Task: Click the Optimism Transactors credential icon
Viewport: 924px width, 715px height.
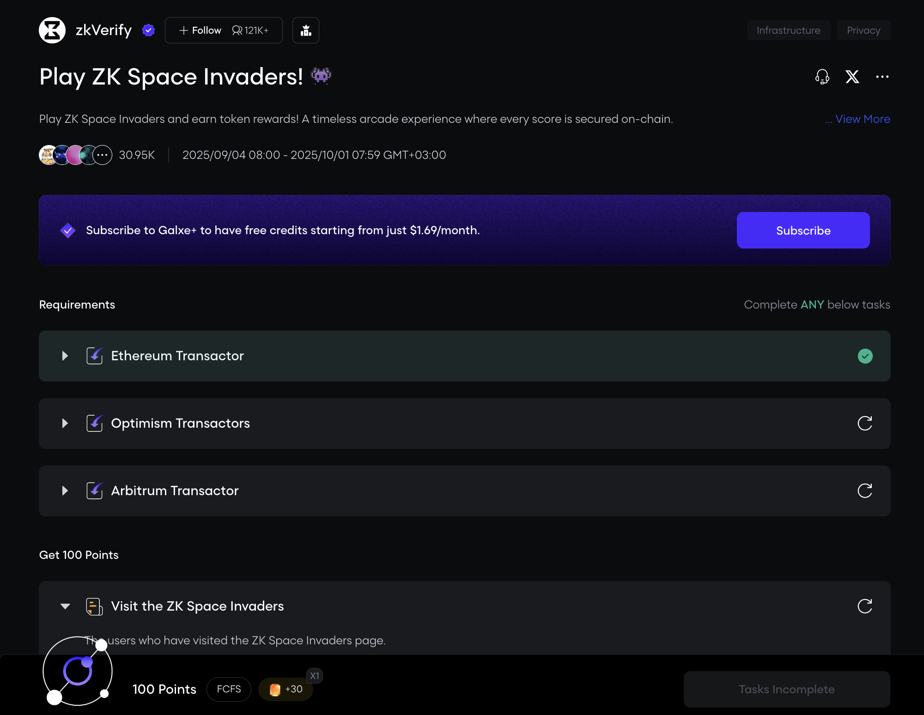Action: [x=95, y=423]
